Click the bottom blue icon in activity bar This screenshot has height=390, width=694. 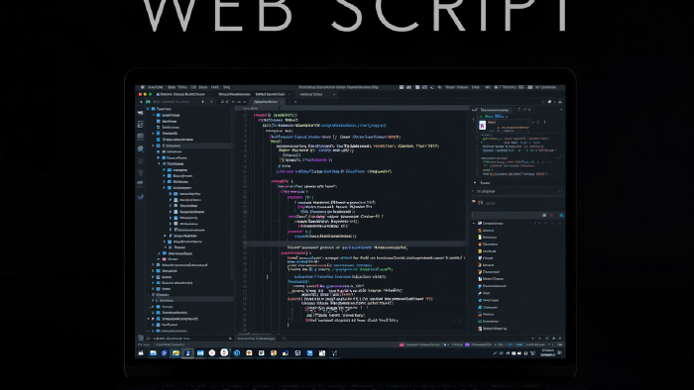141,197
